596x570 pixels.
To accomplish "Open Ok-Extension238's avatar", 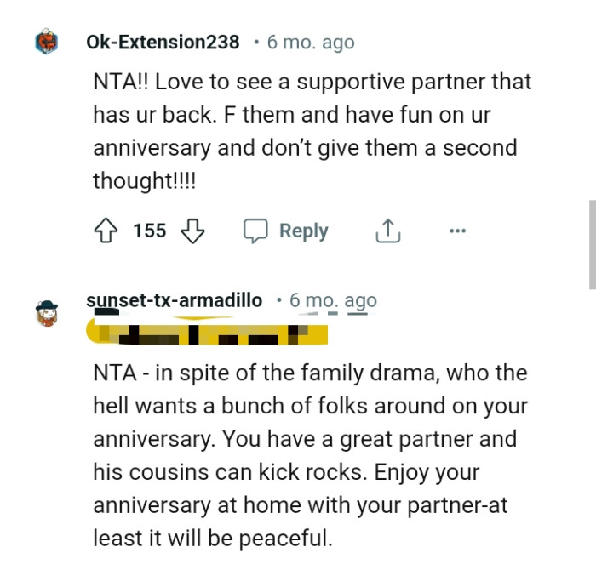I will pos(47,43).
